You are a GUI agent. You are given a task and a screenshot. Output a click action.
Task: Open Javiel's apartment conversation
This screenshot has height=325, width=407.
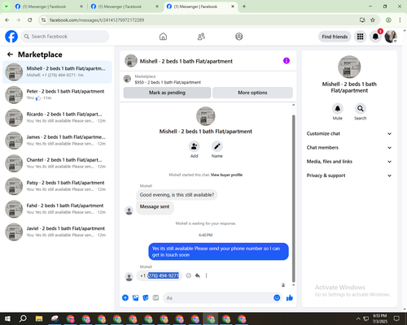[57, 232]
